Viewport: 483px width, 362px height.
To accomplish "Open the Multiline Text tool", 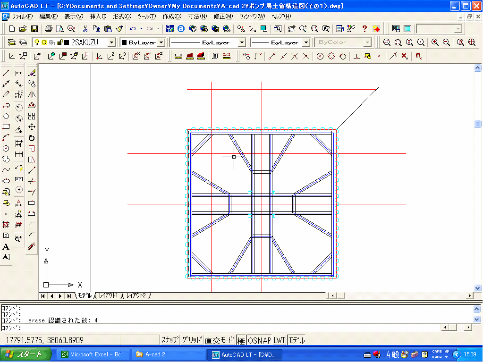I will [x=6, y=246].
